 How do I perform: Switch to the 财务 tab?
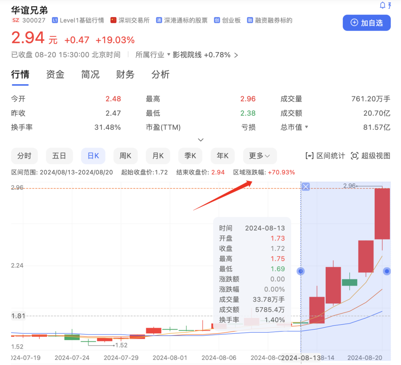point(125,74)
